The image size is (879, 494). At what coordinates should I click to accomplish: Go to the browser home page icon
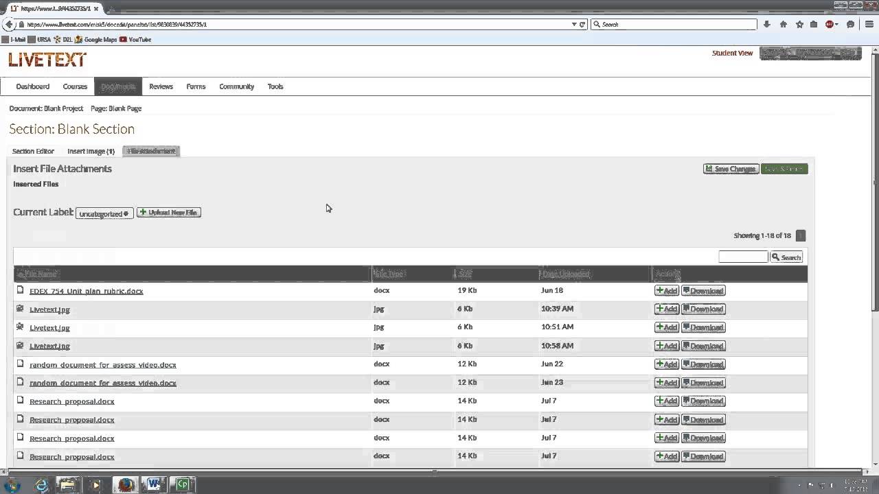click(783, 24)
